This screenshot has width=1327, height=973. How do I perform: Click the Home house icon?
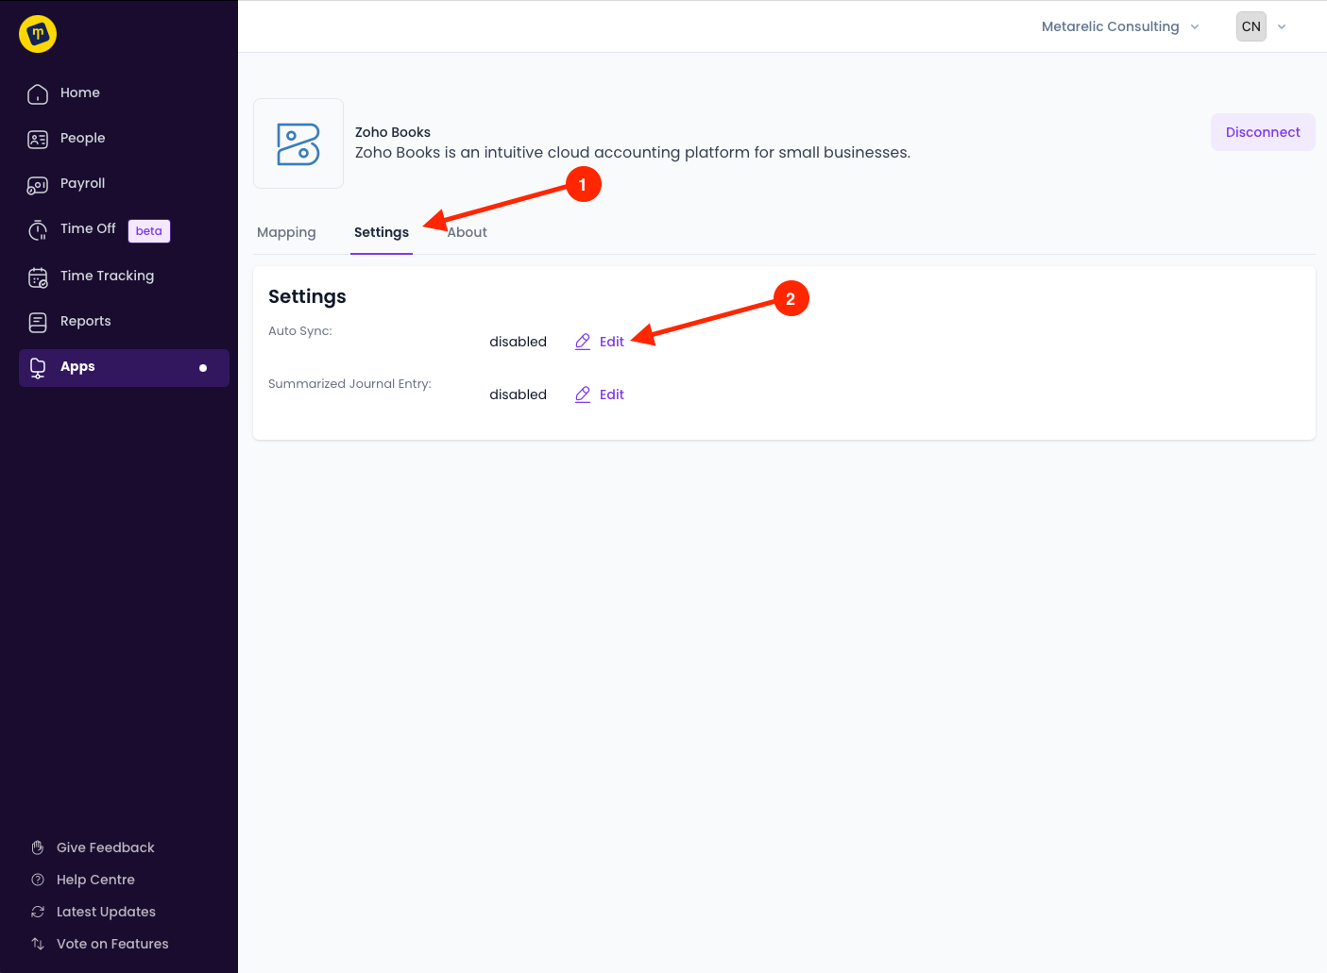tap(38, 93)
